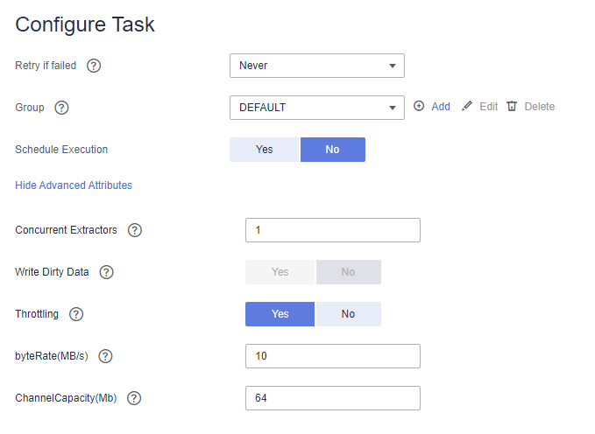Enable Throttling by selecting Yes
The image size is (595, 434).
(x=280, y=314)
